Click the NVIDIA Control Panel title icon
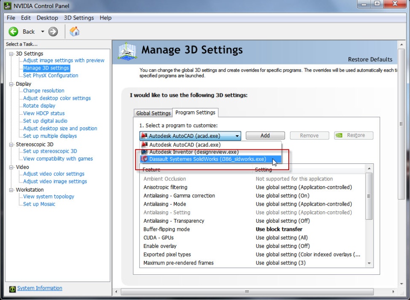Image resolution: width=410 pixels, height=300 pixels. [8, 5]
